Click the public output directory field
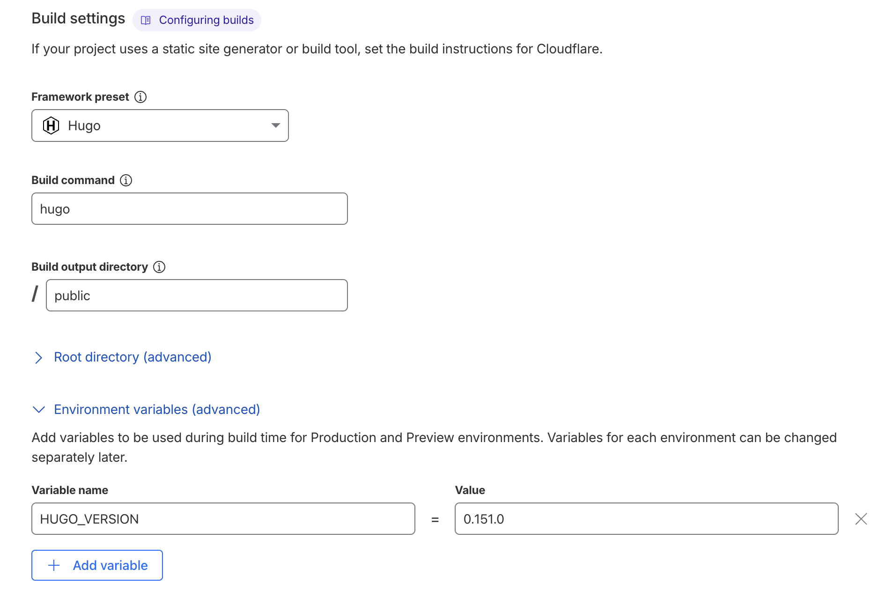 click(197, 295)
